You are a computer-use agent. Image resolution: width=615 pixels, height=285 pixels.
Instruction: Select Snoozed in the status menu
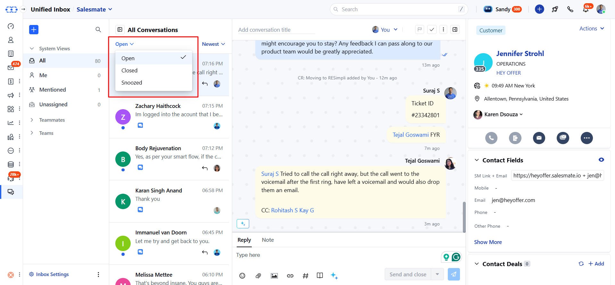pos(154,83)
